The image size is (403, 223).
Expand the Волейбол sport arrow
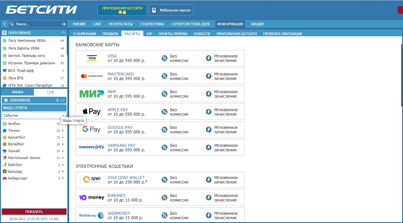[63, 144]
